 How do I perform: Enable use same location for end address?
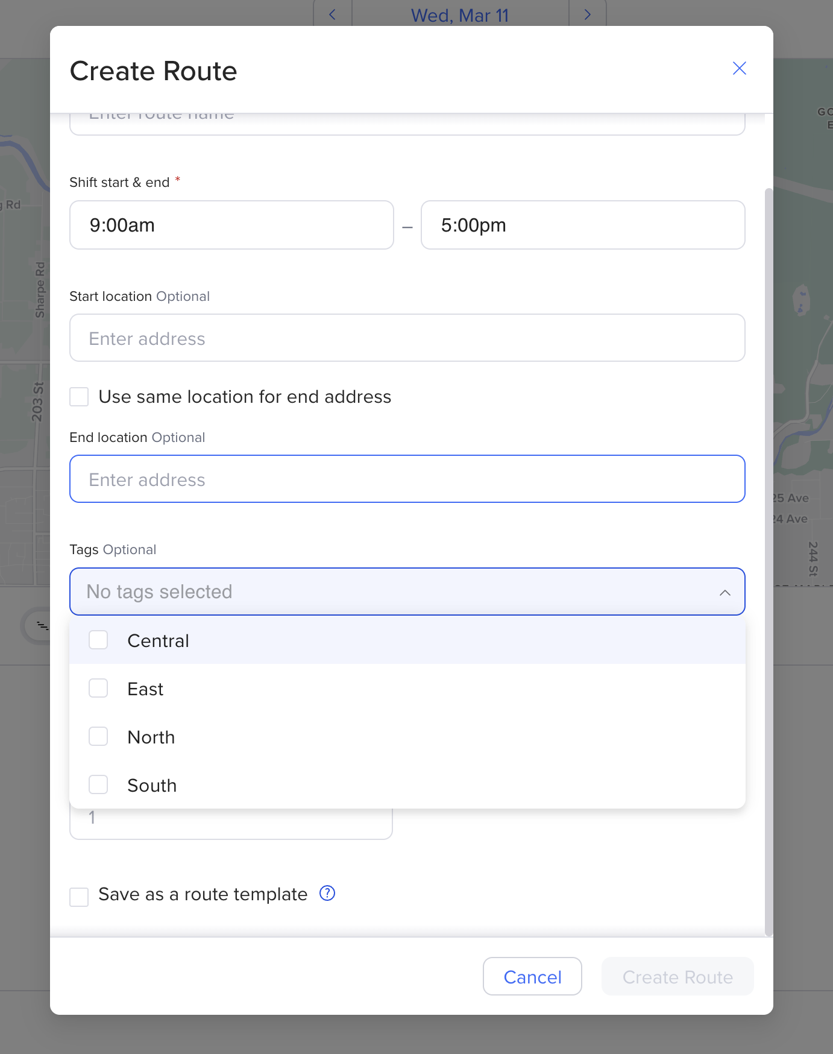[x=79, y=397]
